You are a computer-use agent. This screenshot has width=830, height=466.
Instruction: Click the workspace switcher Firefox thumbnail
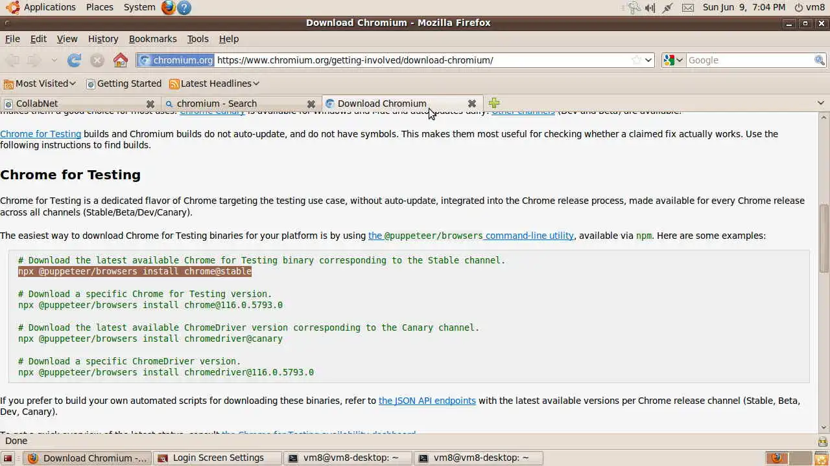point(777,458)
